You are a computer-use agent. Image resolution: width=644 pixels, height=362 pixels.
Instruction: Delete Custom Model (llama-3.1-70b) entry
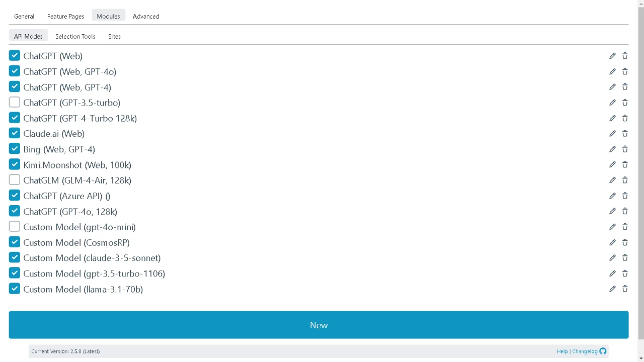[625, 289]
